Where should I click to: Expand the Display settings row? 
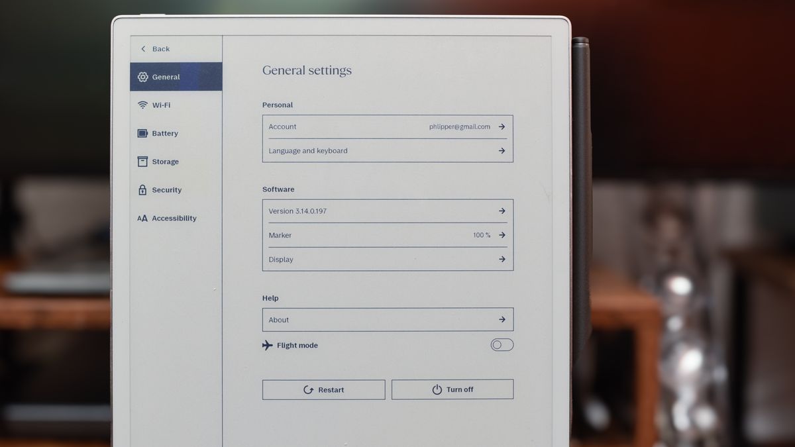pos(502,259)
